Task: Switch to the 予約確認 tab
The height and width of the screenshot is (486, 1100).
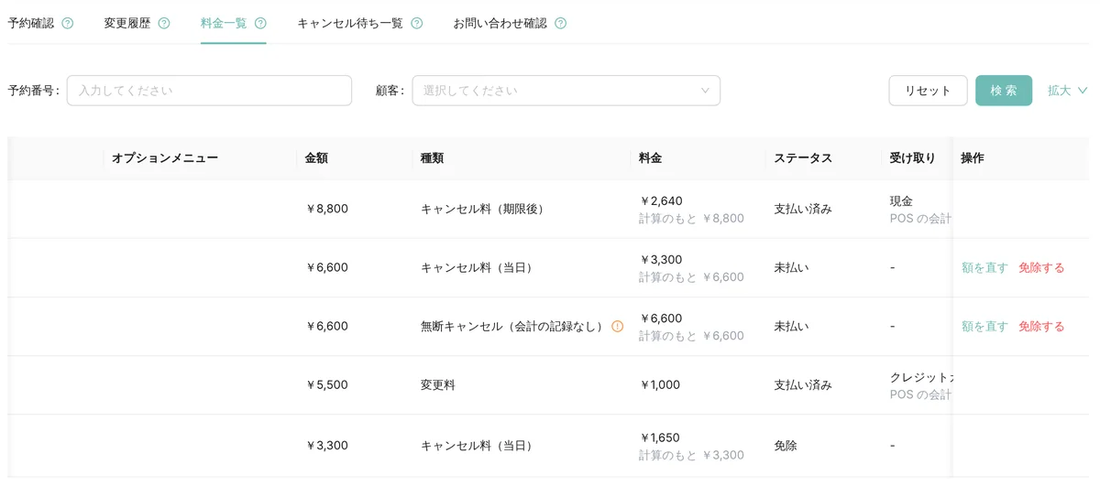Action: point(31,24)
